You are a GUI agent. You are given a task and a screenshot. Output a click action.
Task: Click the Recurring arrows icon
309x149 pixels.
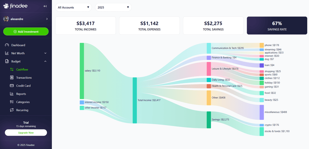click(12, 110)
